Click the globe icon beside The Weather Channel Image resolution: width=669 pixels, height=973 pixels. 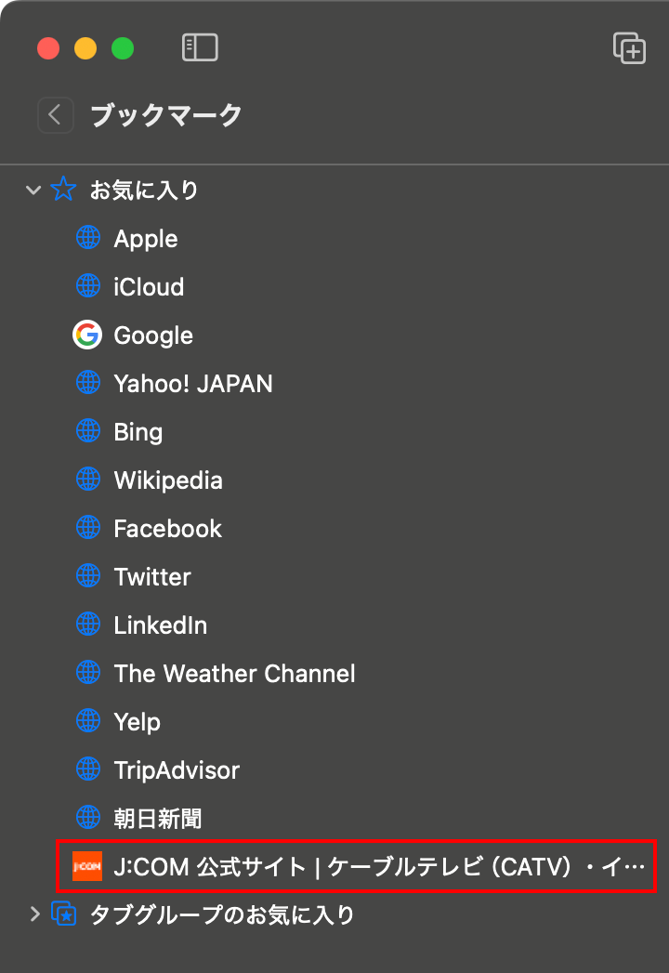88,673
